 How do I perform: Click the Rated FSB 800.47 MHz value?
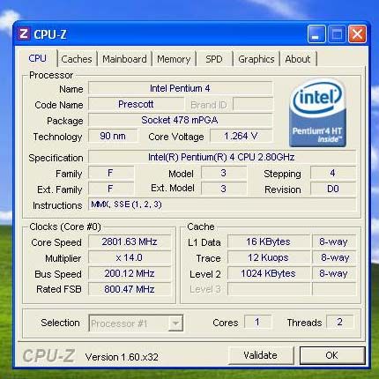click(130, 289)
